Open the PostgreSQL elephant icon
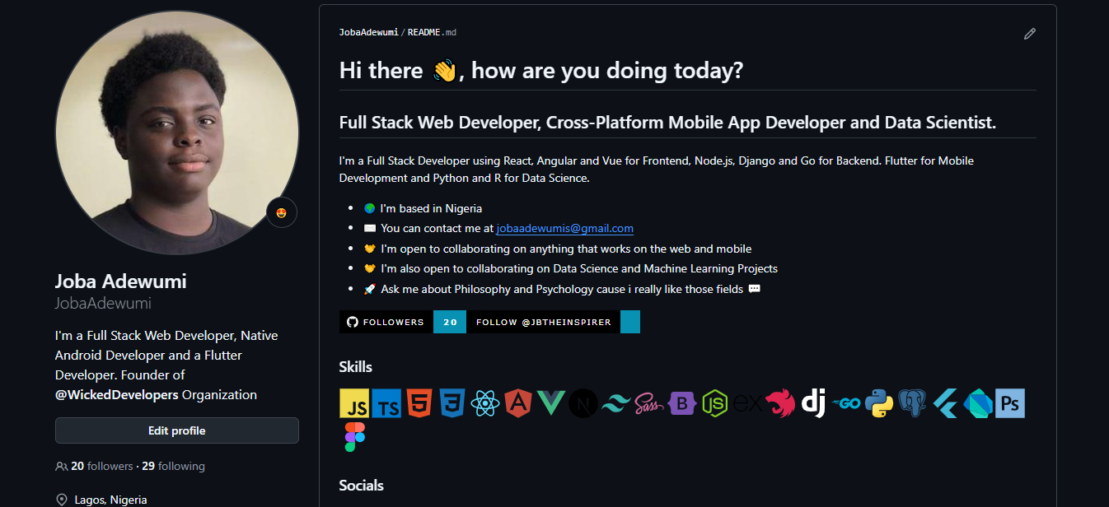Screen dimensions: 1109x507 coord(912,403)
